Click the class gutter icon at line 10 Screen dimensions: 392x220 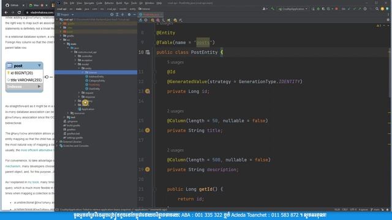(148, 52)
